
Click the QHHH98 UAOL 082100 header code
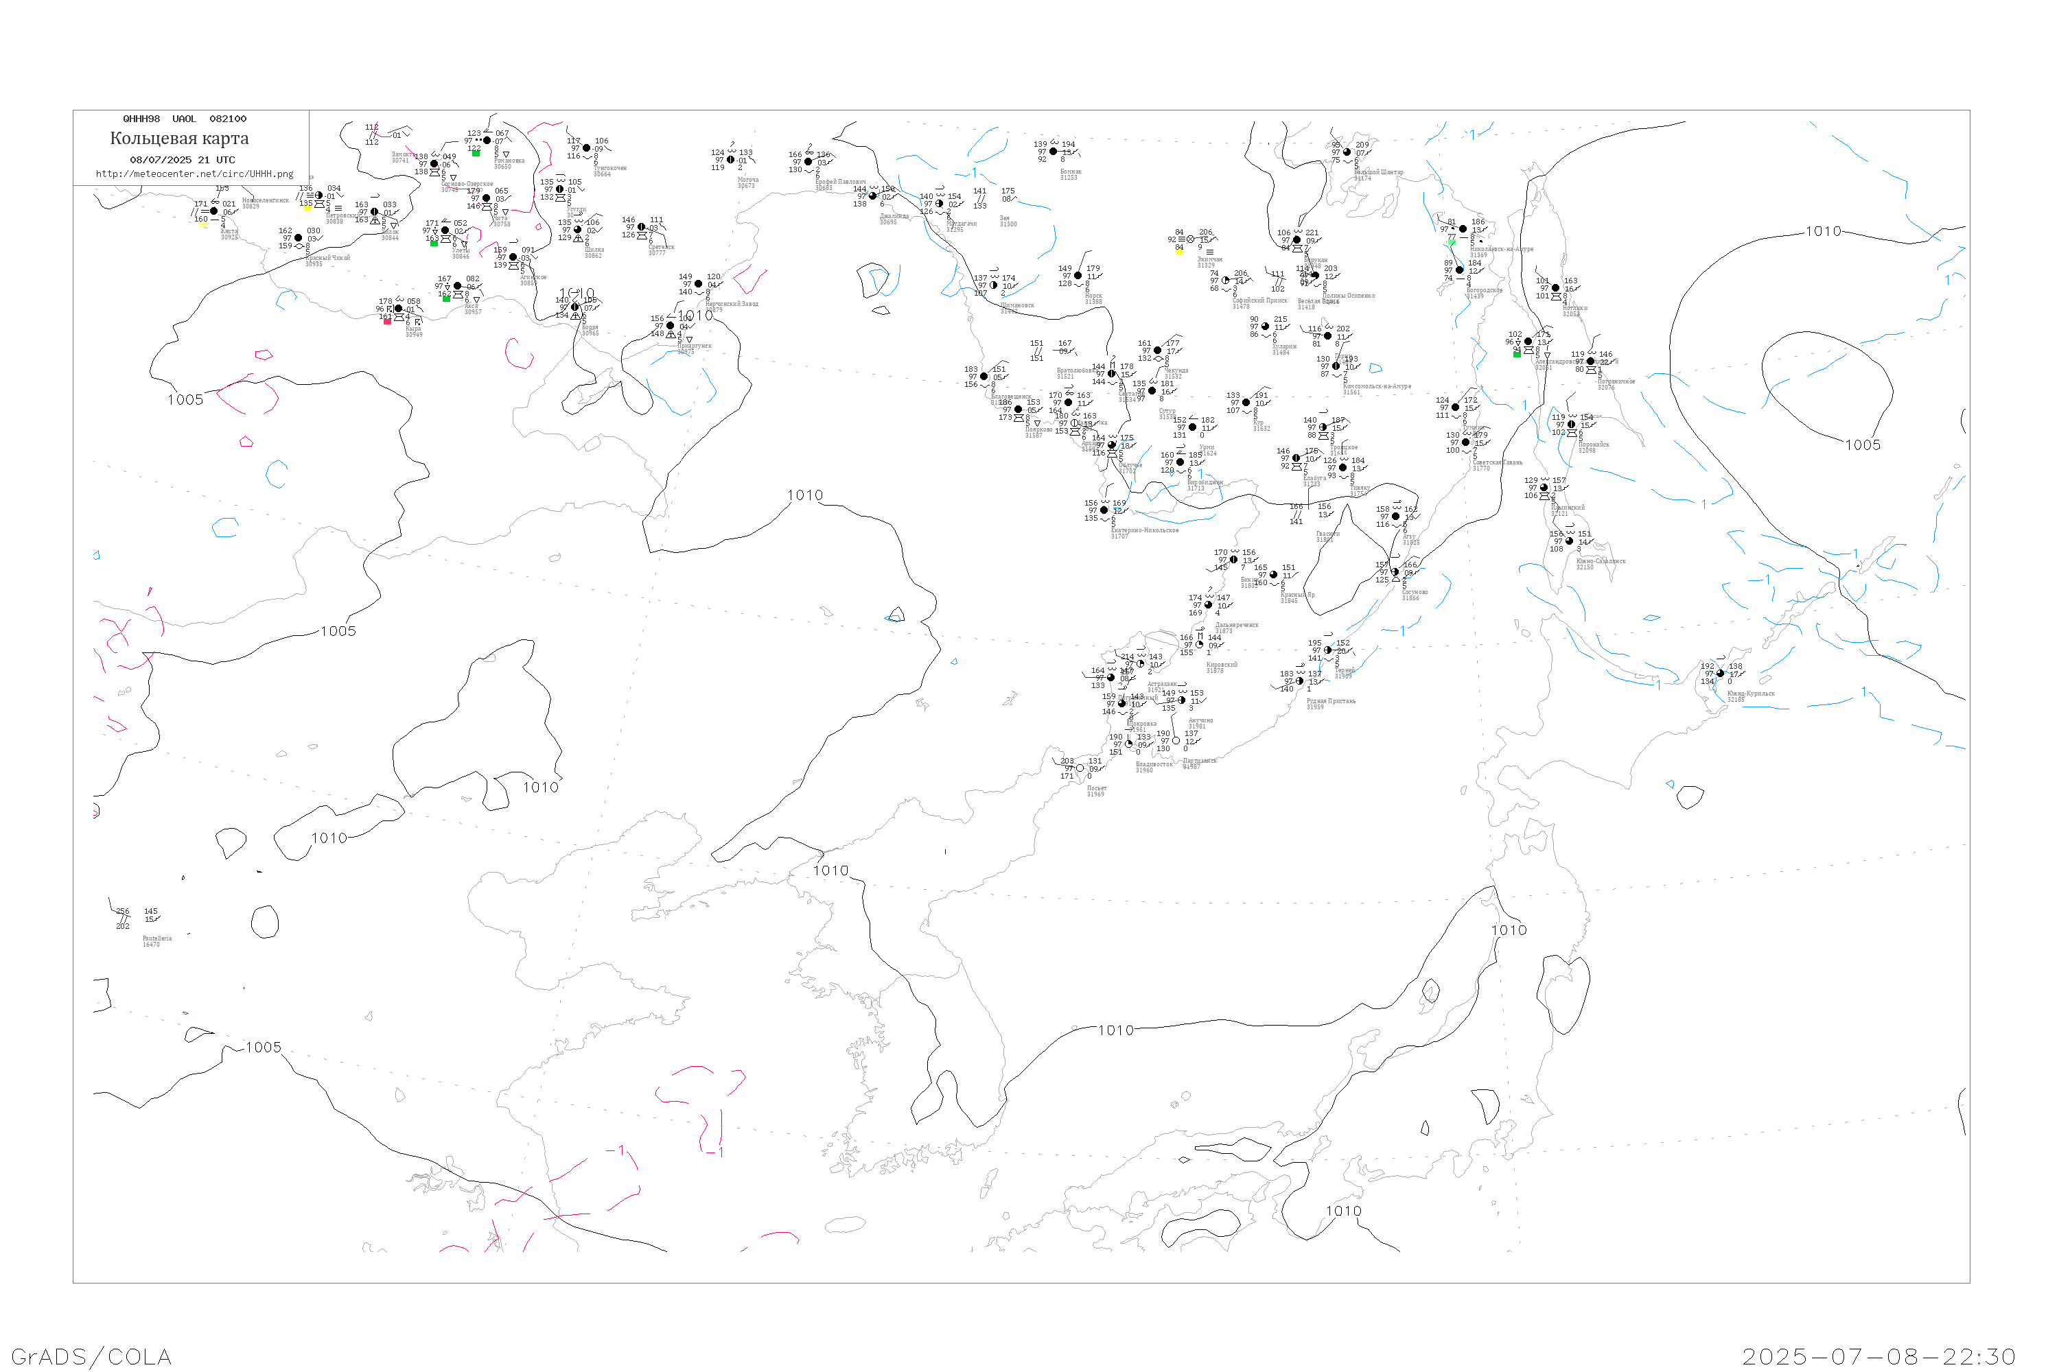(x=185, y=119)
